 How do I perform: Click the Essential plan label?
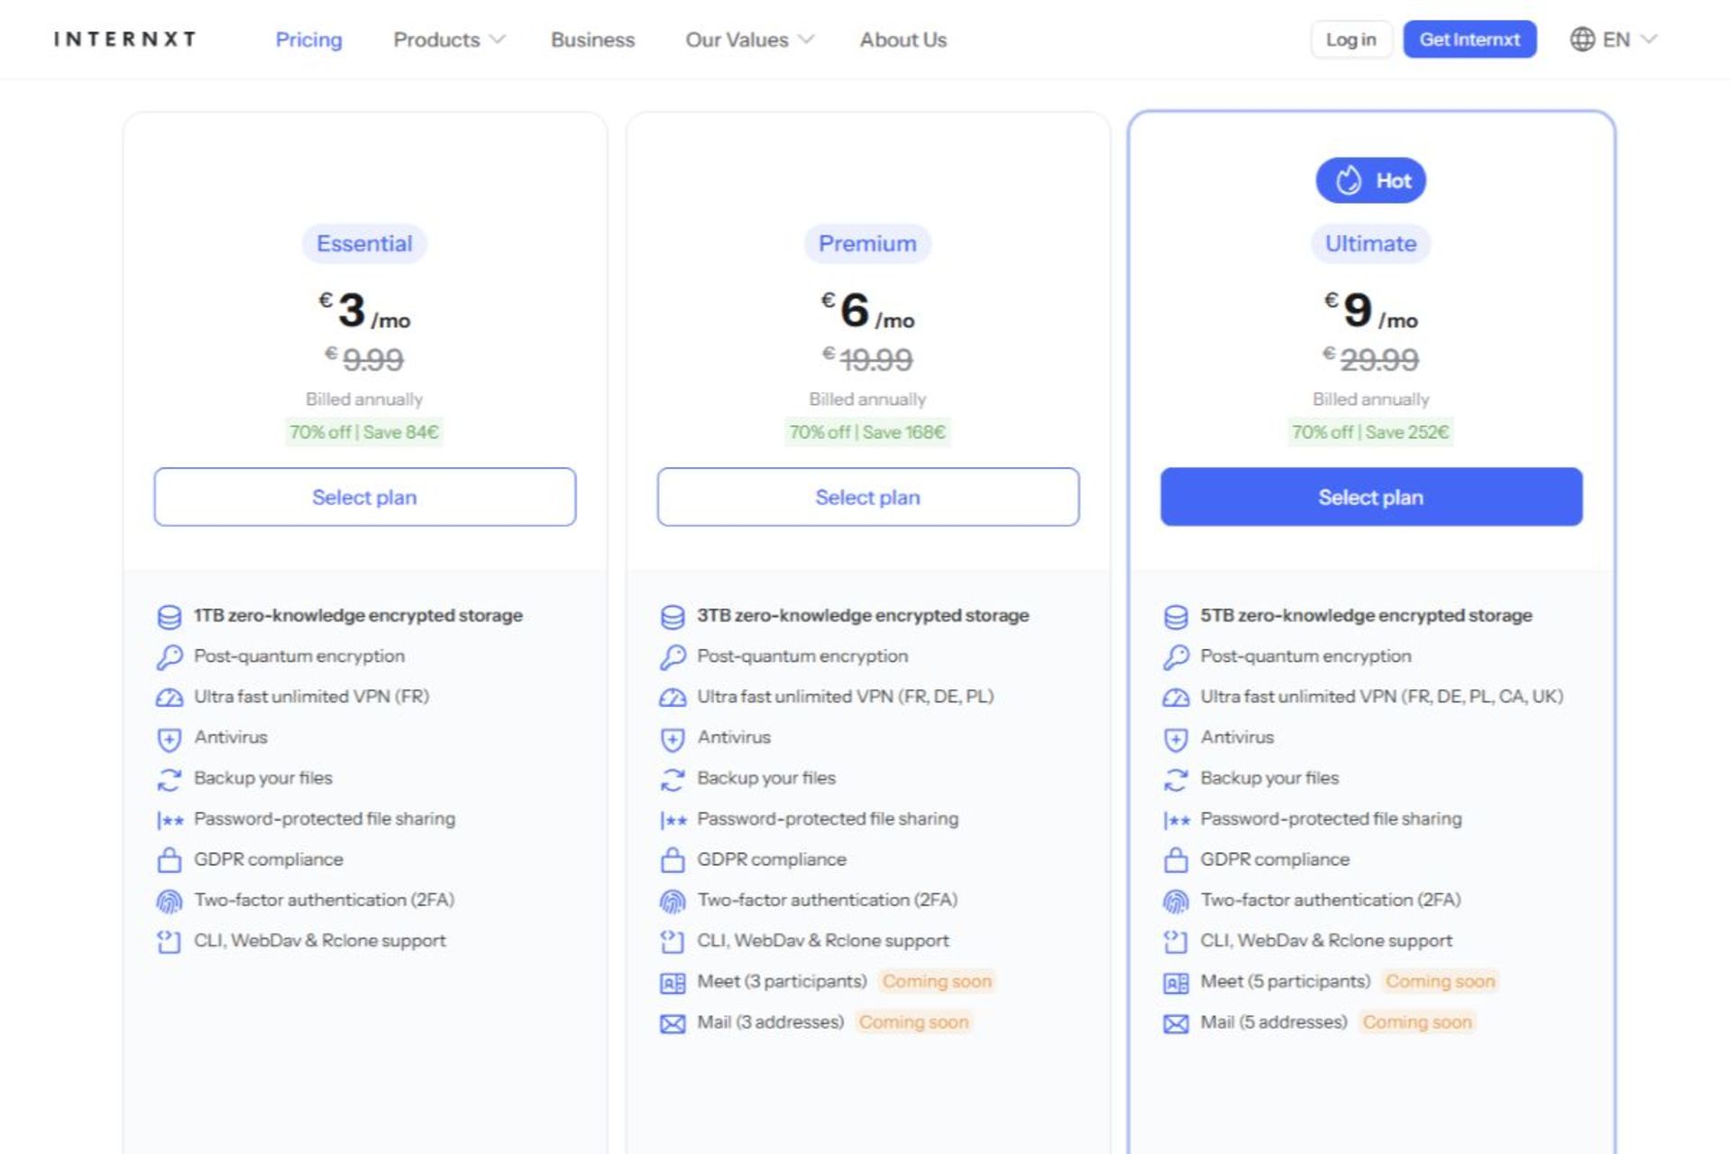[364, 243]
